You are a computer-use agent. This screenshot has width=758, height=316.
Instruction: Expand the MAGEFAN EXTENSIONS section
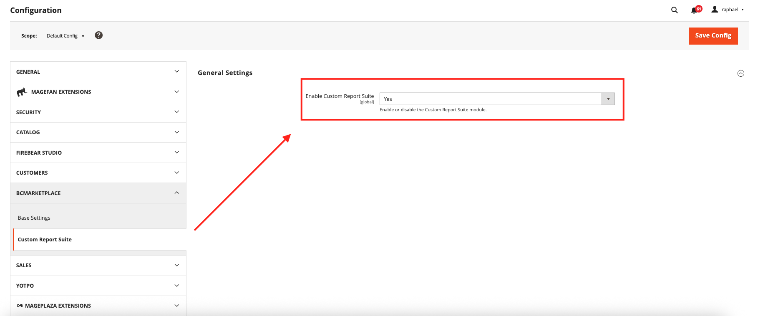[x=98, y=92]
